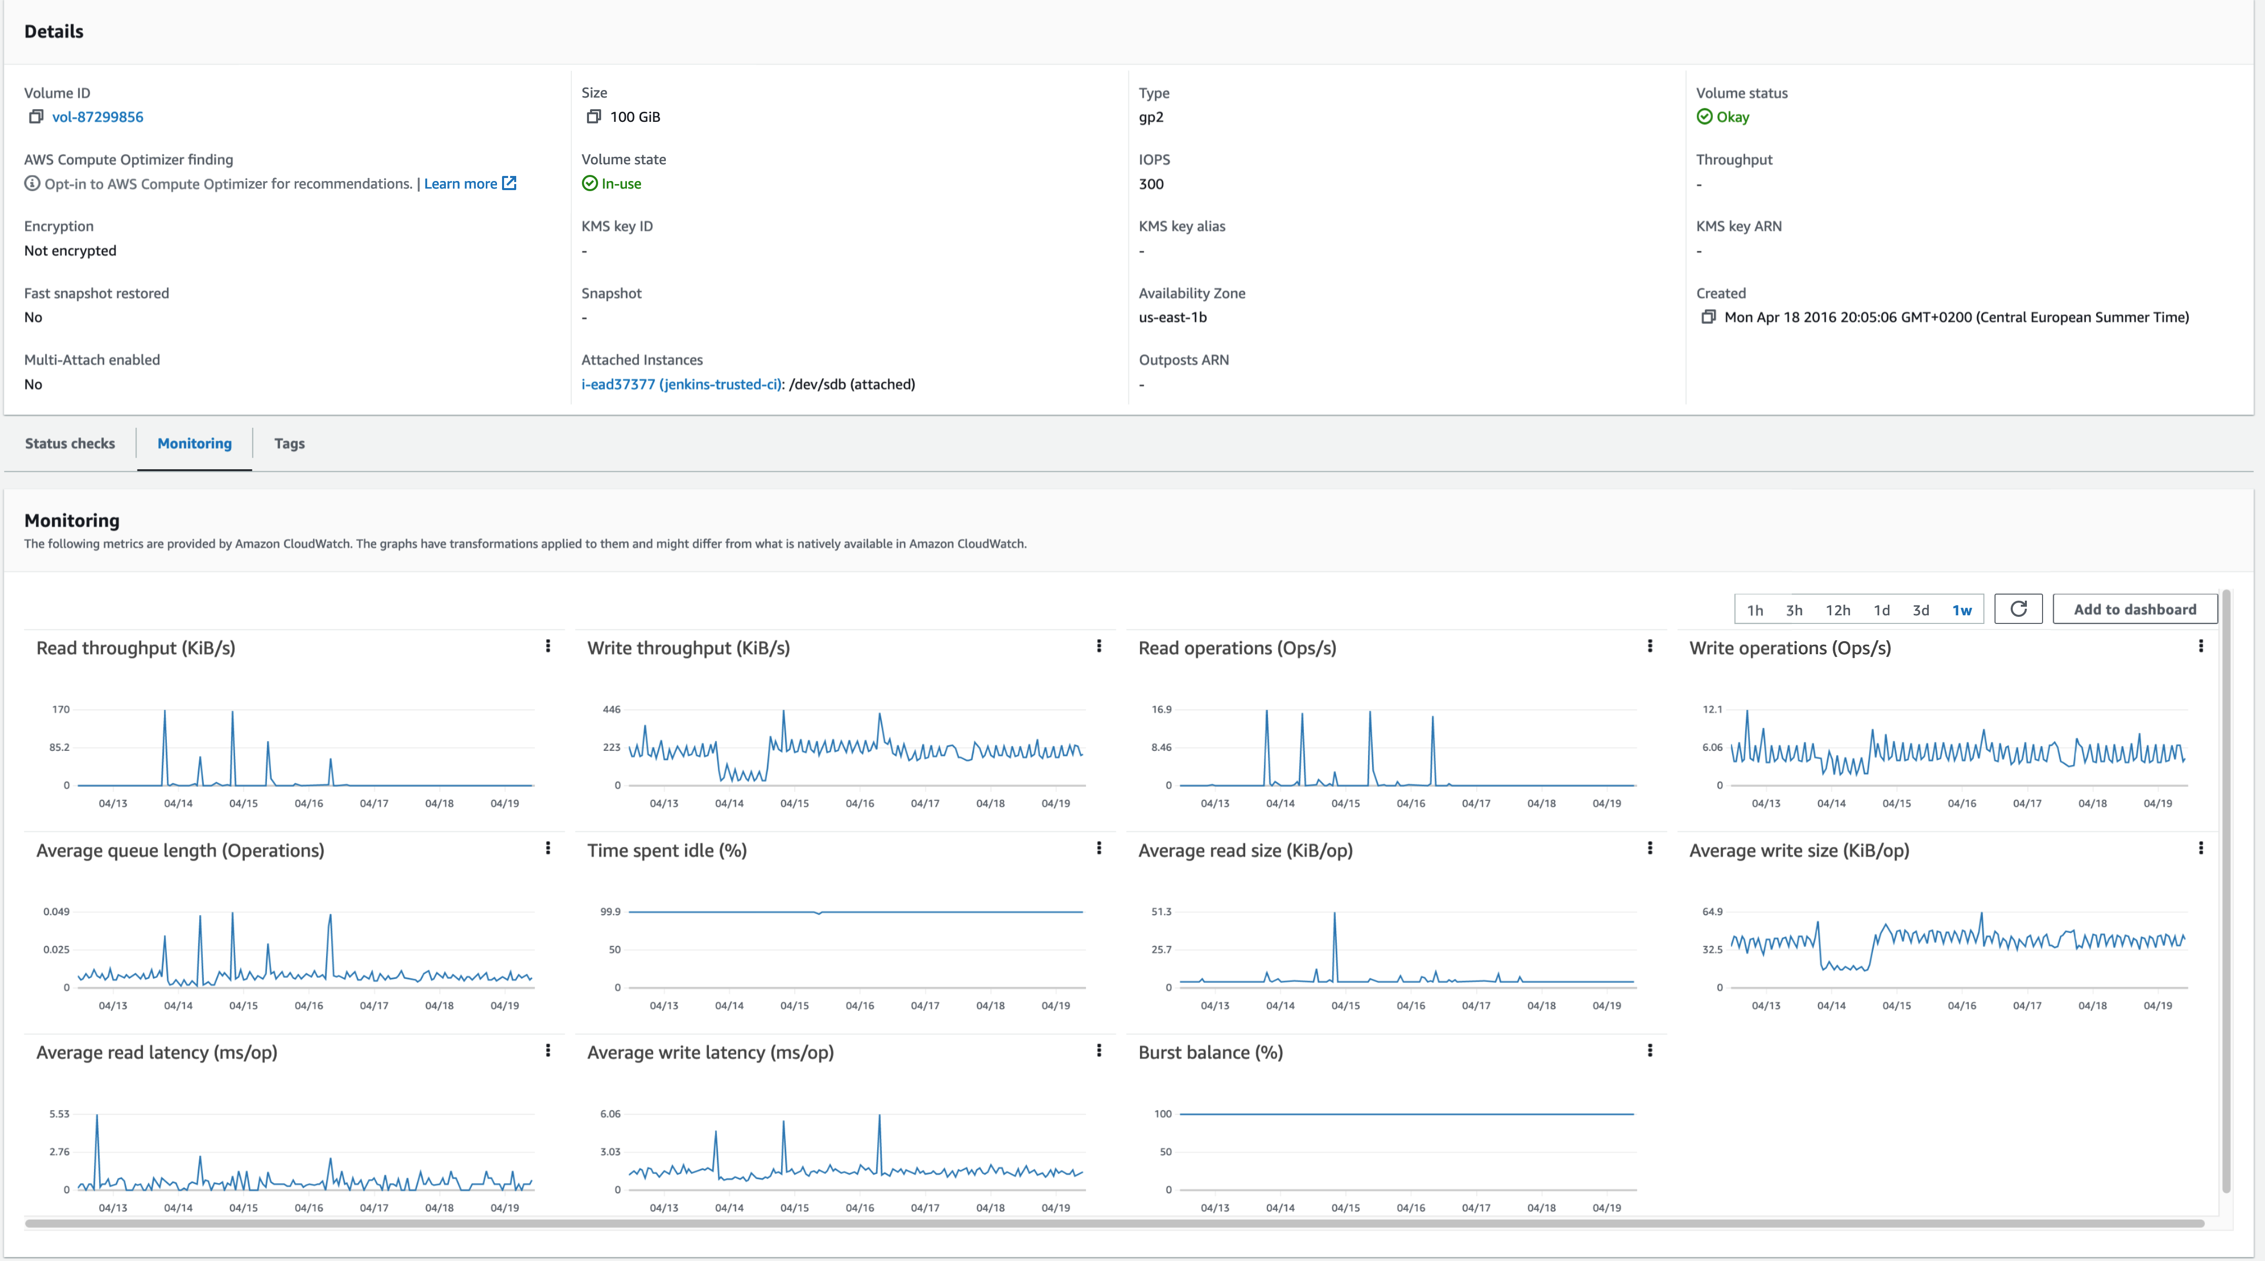This screenshot has width=2265, height=1261.
Task: Click the copy icon next to the Created timestamp
Action: pyautogui.click(x=1709, y=318)
